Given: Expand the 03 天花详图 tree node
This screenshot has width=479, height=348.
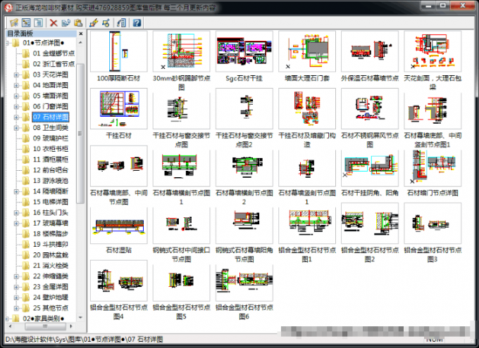Looking at the screenshot, I should point(16,75).
